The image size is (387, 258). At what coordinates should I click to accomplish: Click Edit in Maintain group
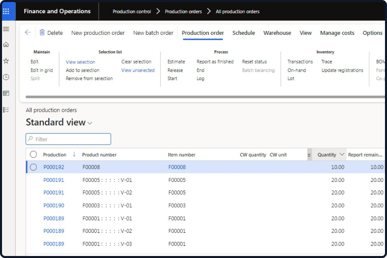(35, 61)
